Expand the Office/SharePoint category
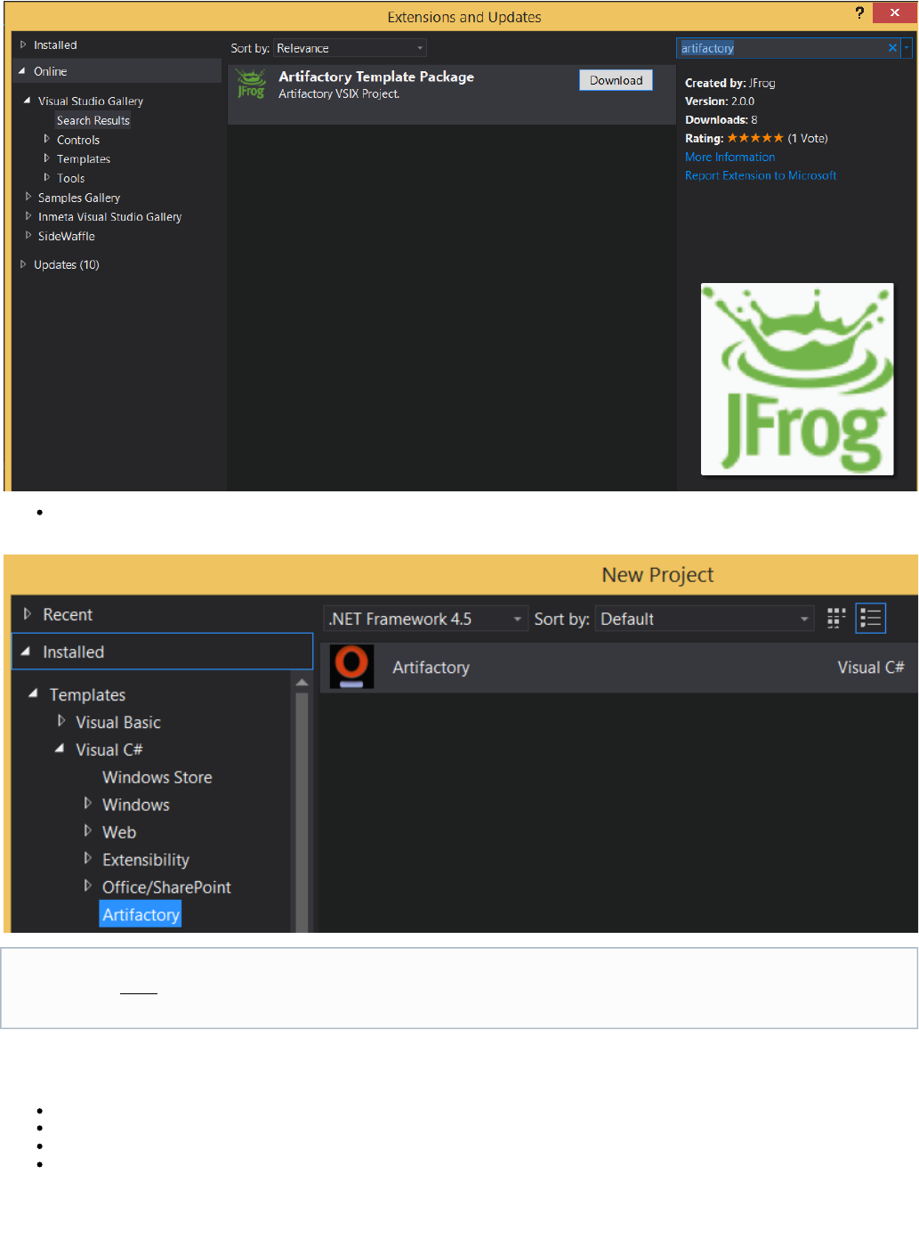This screenshot has height=1239, width=919. [88, 887]
